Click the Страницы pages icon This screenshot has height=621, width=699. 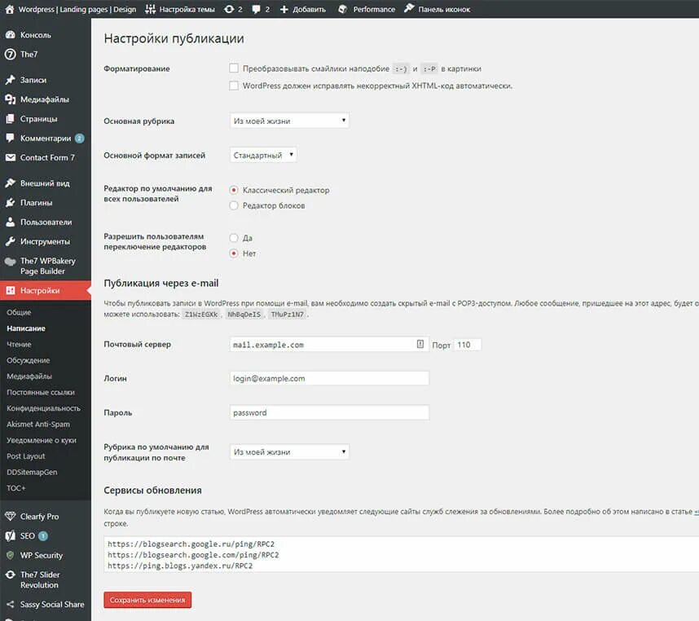[x=11, y=119]
